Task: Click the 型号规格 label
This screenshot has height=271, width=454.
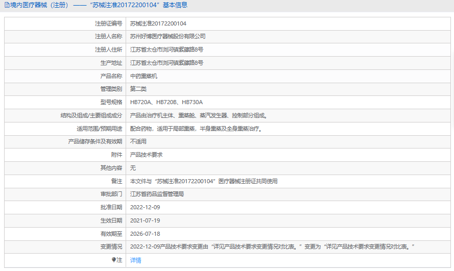Action: coord(111,102)
